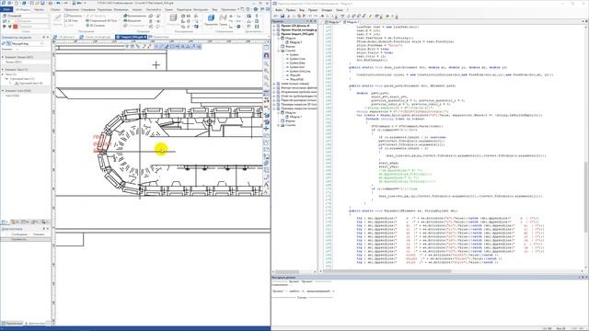The image size is (589, 331).
Task: Pin the Элементы модели panel
Action: click(x=44, y=37)
